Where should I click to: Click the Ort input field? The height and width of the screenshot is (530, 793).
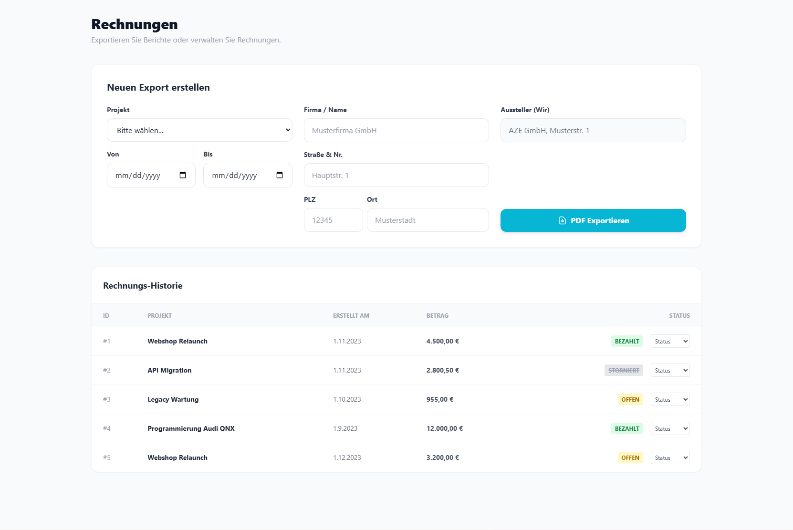point(428,220)
